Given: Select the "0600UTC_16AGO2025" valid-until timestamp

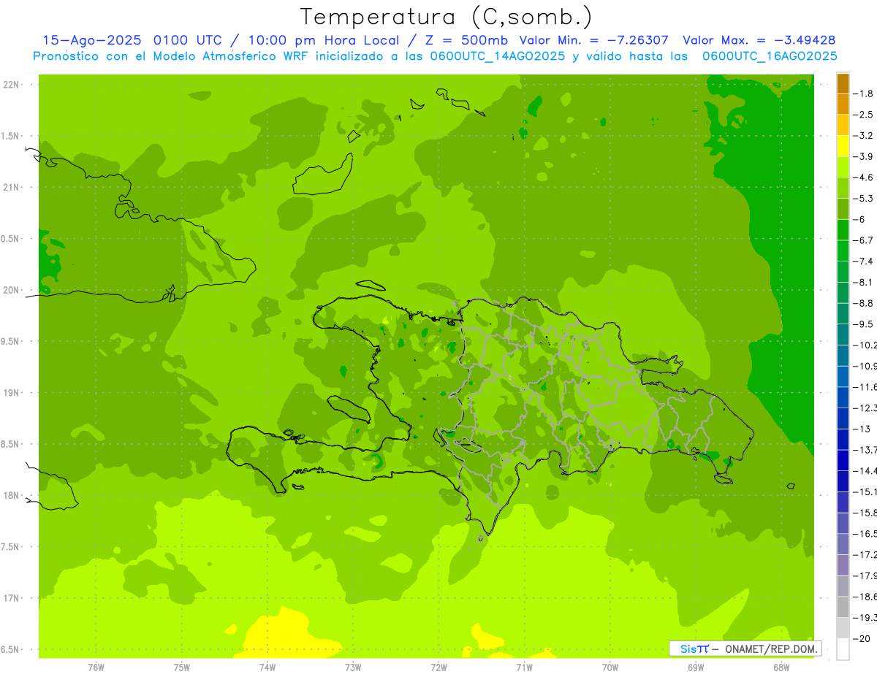Looking at the screenshot, I should pos(770,56).
